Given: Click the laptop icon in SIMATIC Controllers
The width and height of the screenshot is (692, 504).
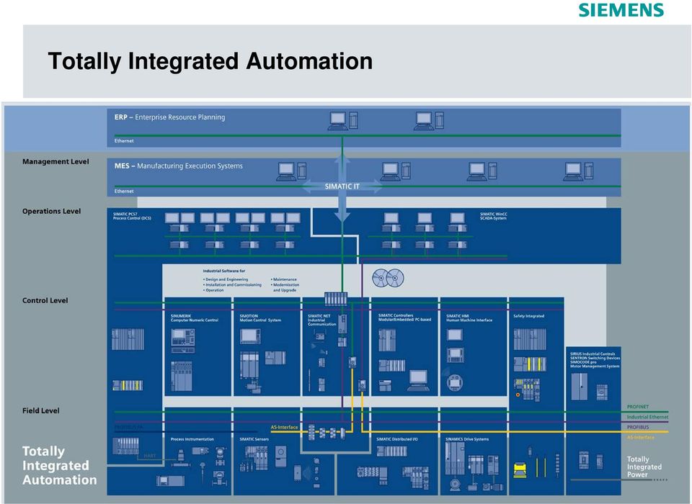Looking at the screenshot, I should [418, 380].
